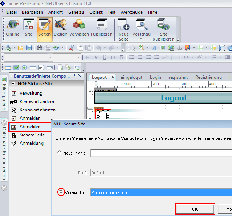Select the multi-line text field tool
Viewport: 232px width, 216px height.
(41, 68)
